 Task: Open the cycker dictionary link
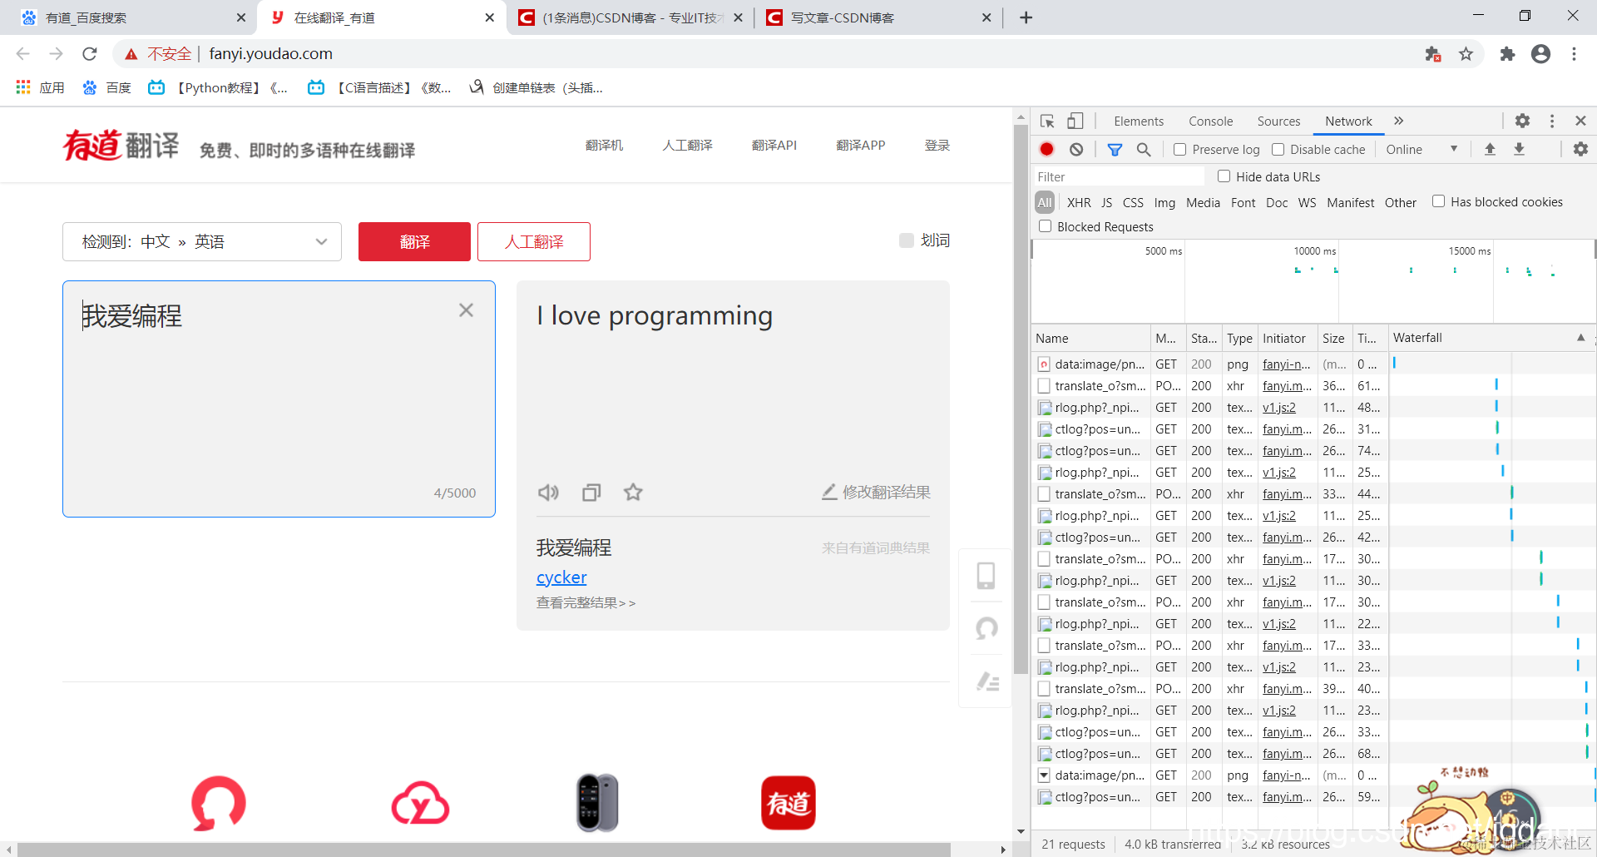click(561, 577)
